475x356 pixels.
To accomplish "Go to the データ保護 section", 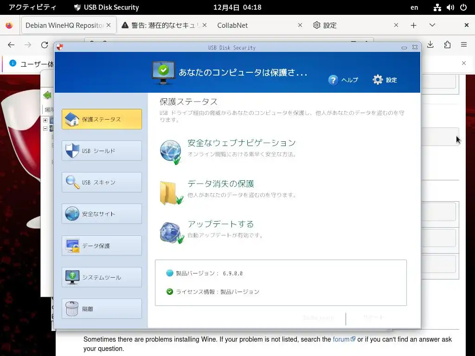I will pyautogui.click(x=102, y=246).
